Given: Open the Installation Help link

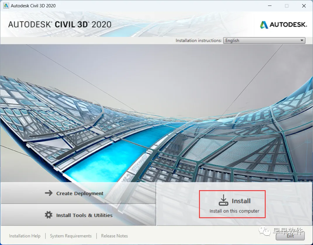Looking at the screenshot, I should [x=25, y=236].
